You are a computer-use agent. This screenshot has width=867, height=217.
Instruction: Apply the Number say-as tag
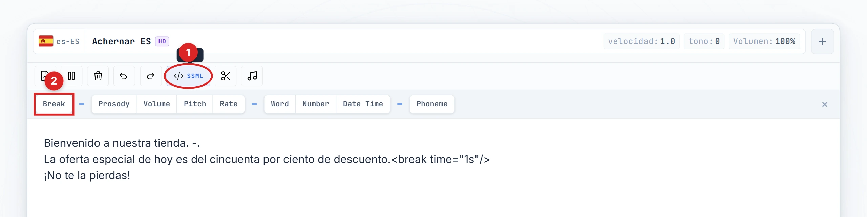316,104
